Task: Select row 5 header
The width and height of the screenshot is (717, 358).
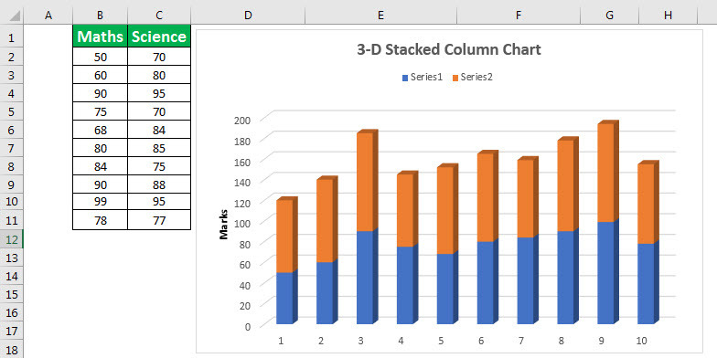Action: coord(11,111)
